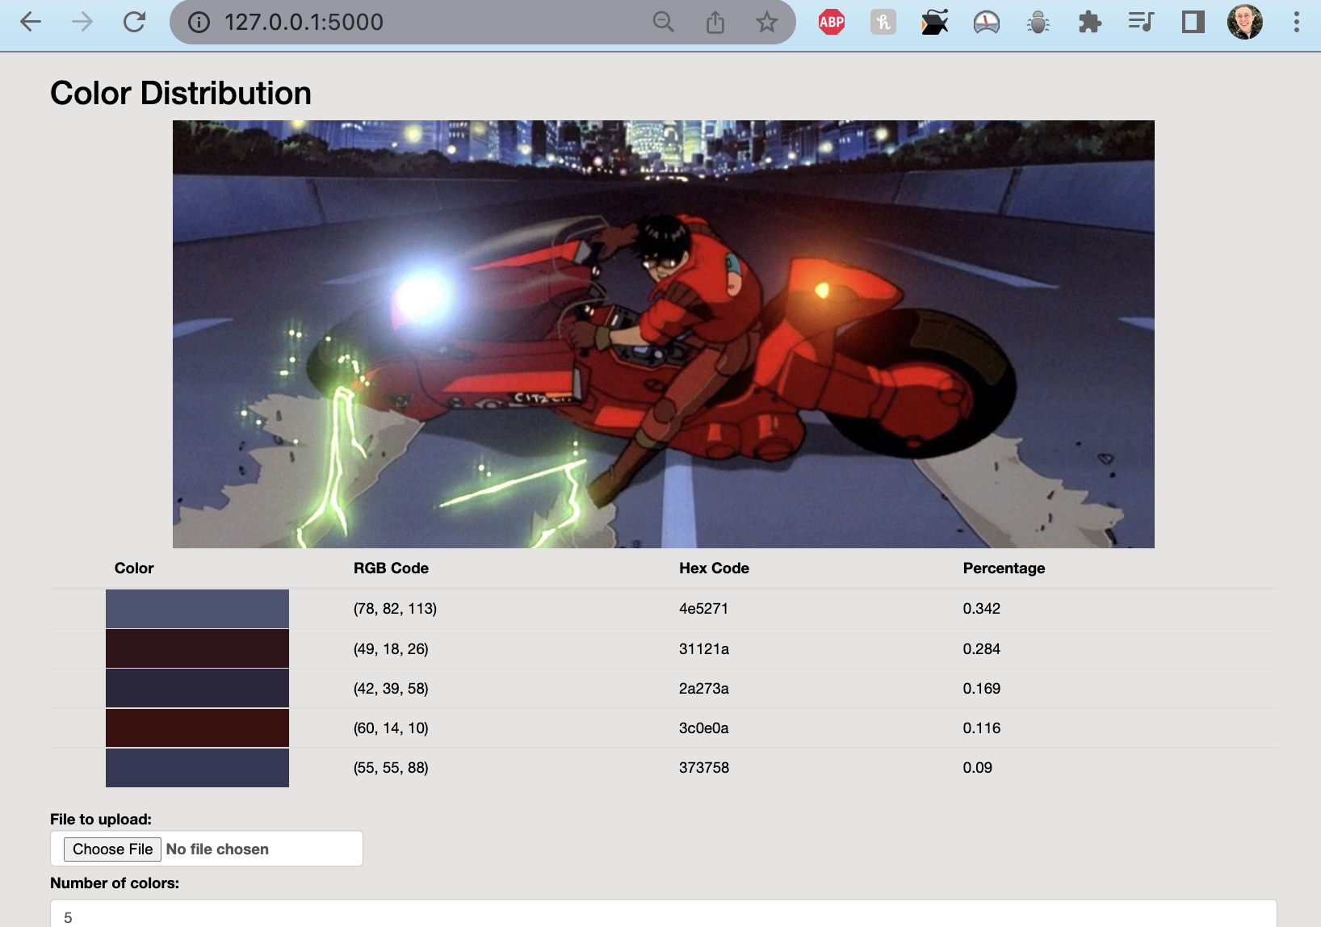Click hex code 373758
Screen dimensions: 1321x927
(703, 768)
